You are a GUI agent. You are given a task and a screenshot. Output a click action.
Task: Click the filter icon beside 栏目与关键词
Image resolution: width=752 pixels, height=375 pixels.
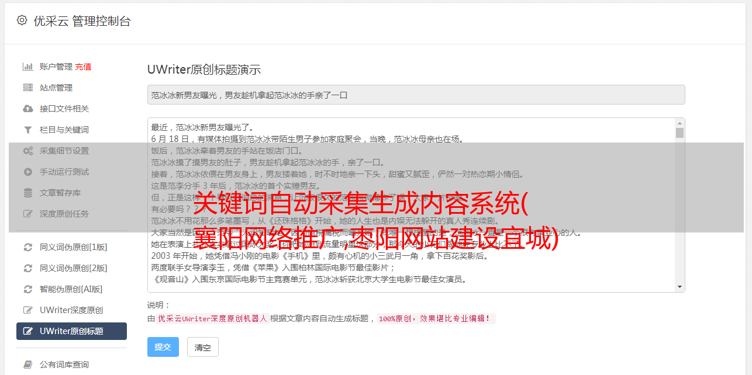point(27,130)
